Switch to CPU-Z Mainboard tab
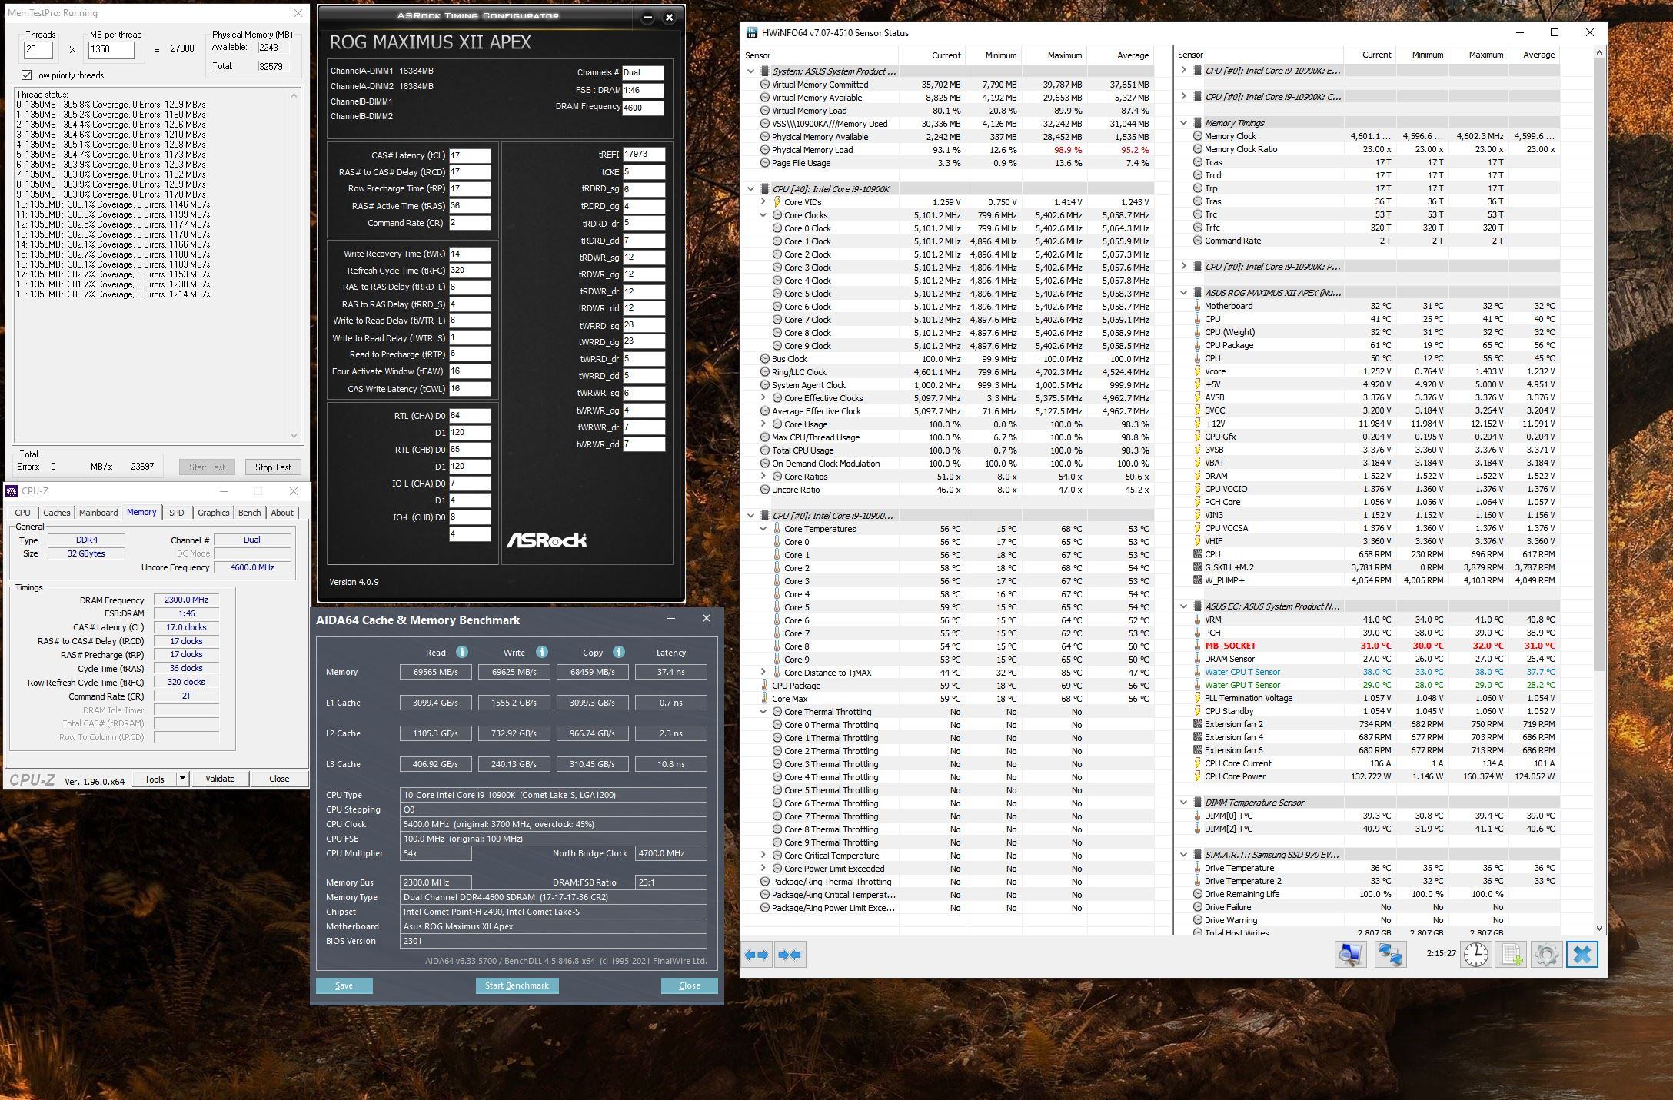The width and height of the screenshot is (1673, 1100). [98, 513]
